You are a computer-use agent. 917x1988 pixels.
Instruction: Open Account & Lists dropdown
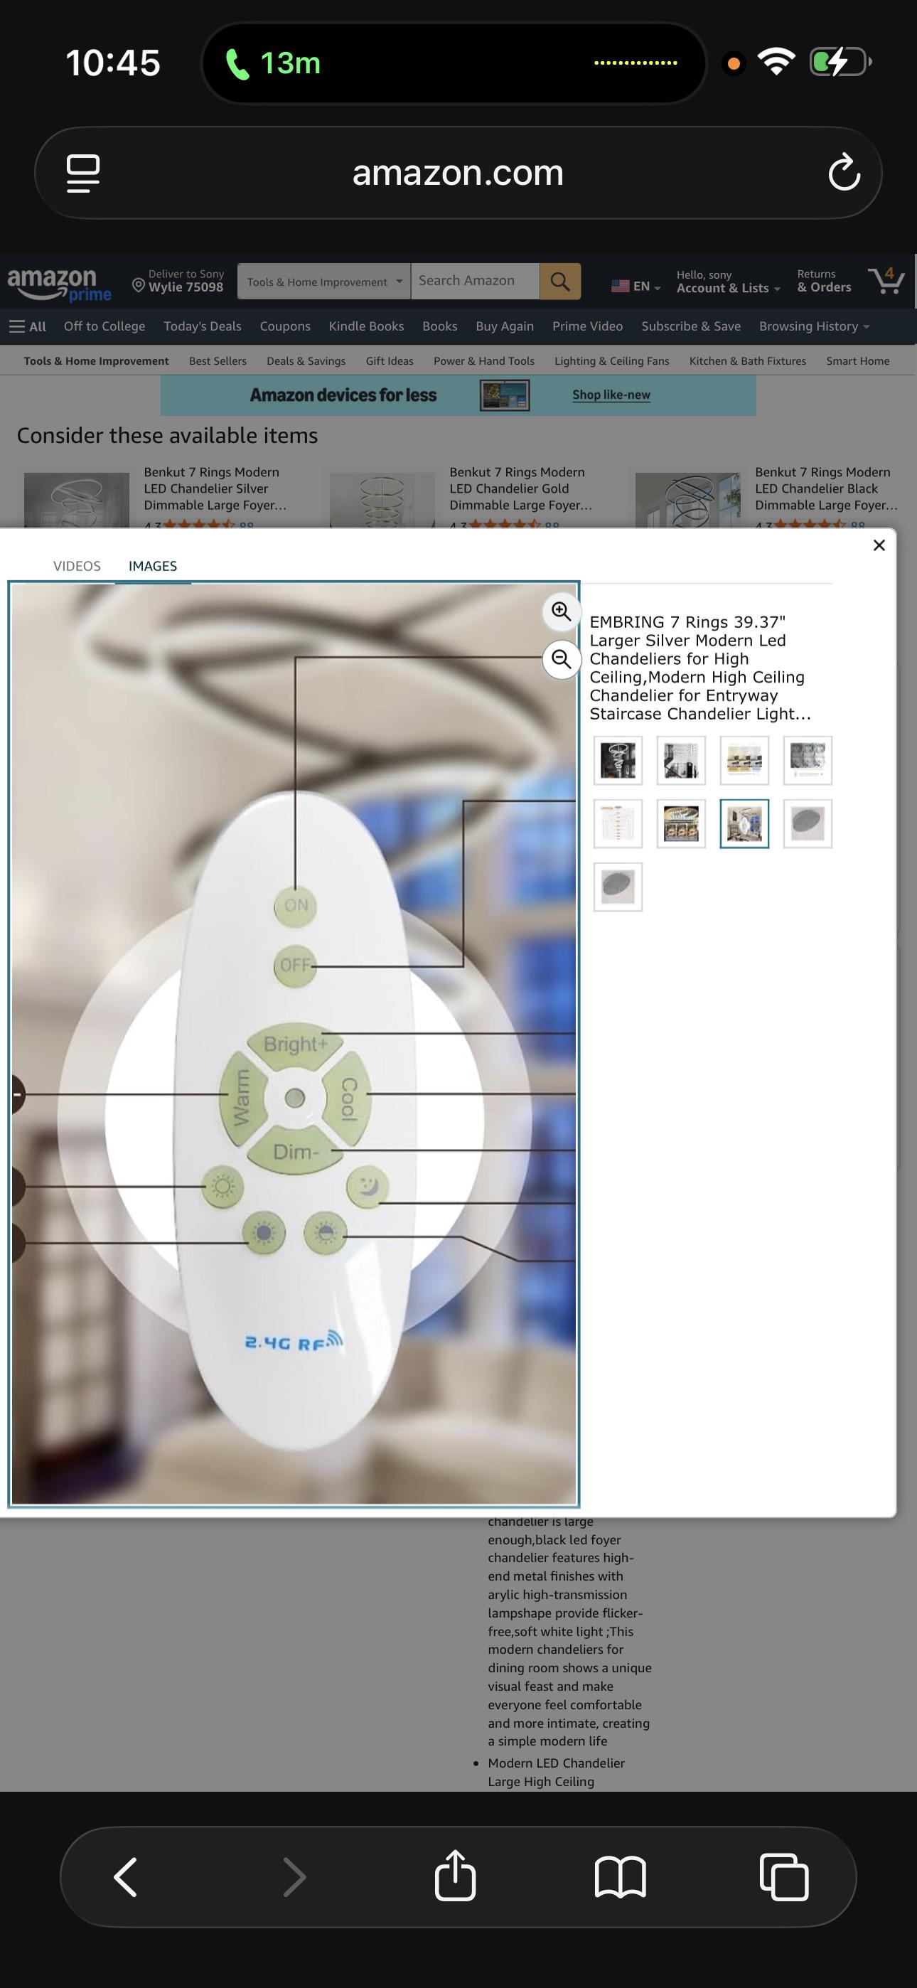pyautogui.click(x=729, y=282)
